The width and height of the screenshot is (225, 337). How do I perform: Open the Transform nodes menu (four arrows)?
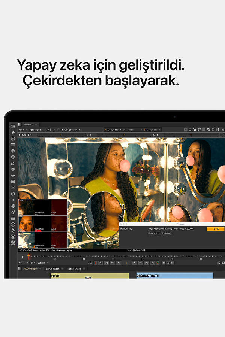pos(13,175)
